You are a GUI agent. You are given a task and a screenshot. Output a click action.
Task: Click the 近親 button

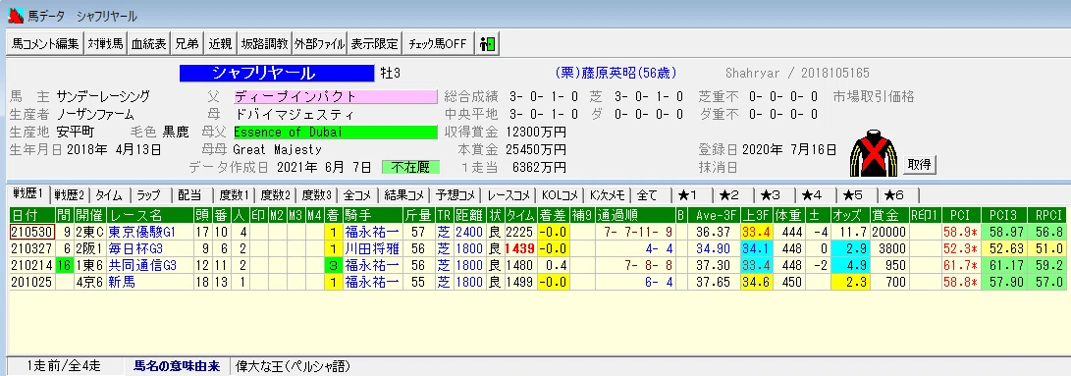(x=220, y=44)
